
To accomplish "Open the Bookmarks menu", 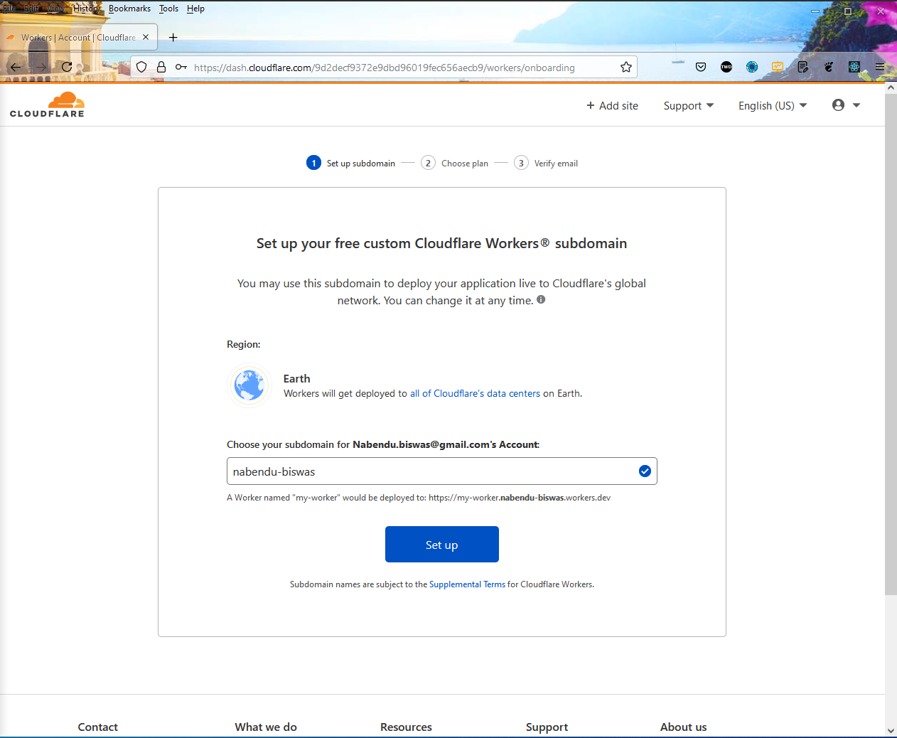I will pyautogui.click(x=129, y=9).
